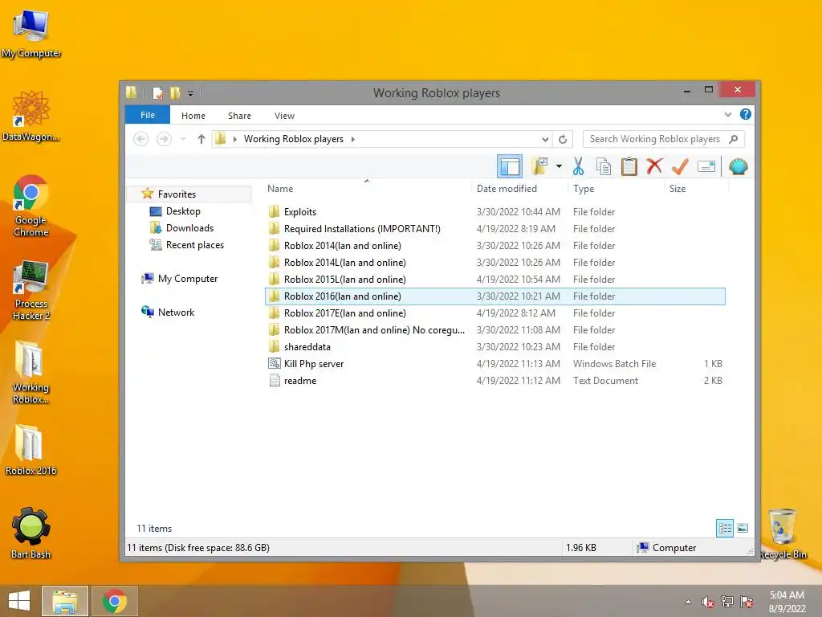Select Required Installations (IMPORTANT!) folder
Image resolution: width=822 pixels, height=617 pixels.
coord(494,229)
